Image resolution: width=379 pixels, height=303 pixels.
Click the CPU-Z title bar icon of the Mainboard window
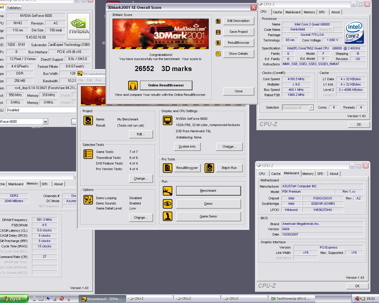[x=259, y=166]
